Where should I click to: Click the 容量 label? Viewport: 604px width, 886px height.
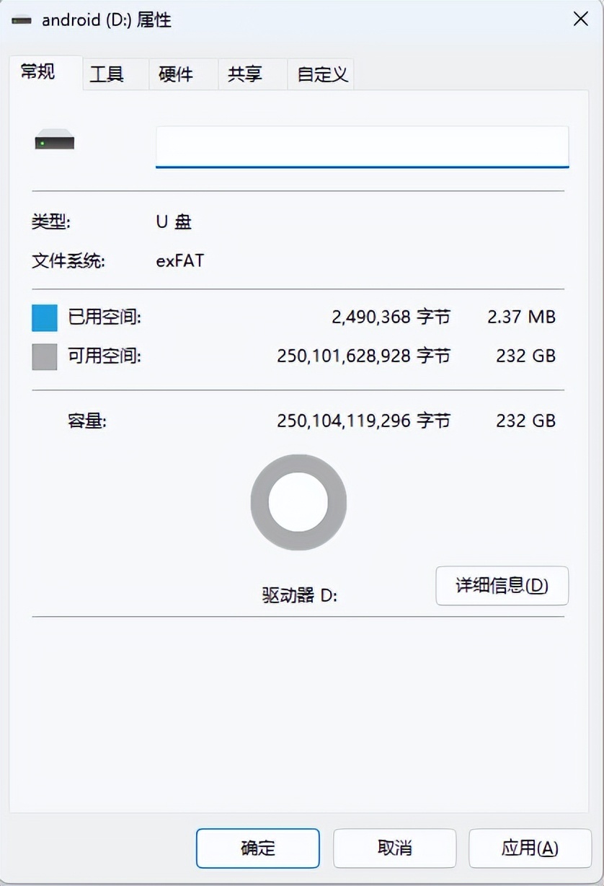87,421
